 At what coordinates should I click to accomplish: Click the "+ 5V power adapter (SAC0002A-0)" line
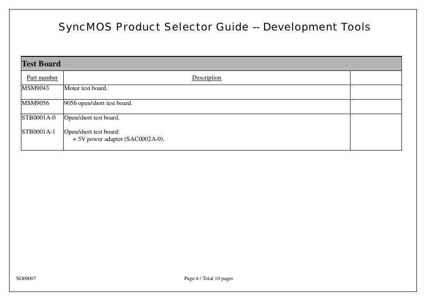coord(118,139)
